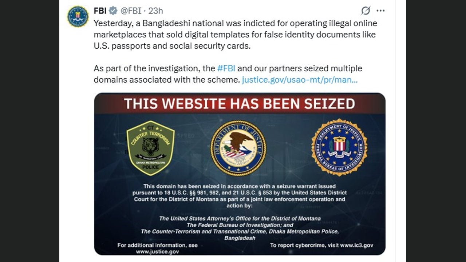Click the Grok slashed-circle icon on the tweet
Viewport: 466px width, 262px height.
pyautogui.click(x=366, y=11)
